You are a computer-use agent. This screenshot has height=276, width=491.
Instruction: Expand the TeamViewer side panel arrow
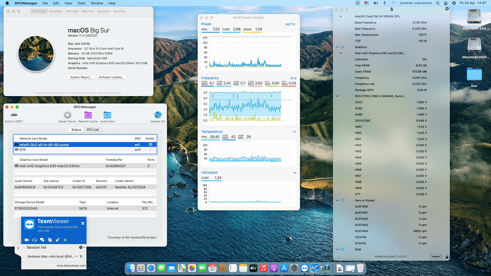coord(18,248)
